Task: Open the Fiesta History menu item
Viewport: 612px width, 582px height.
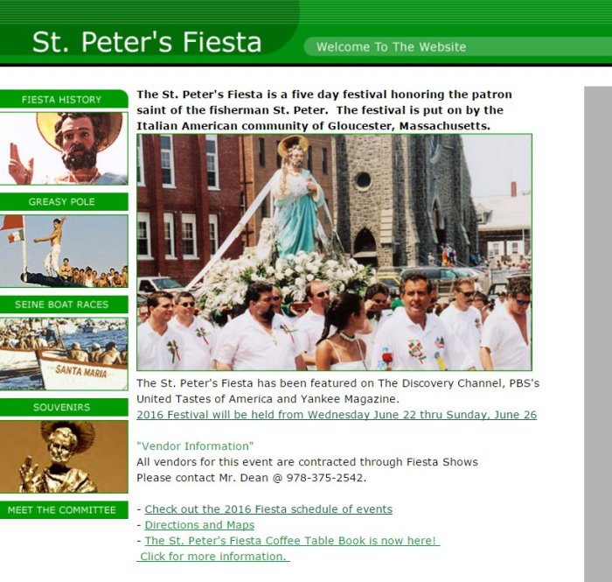Action: point(62,99)
